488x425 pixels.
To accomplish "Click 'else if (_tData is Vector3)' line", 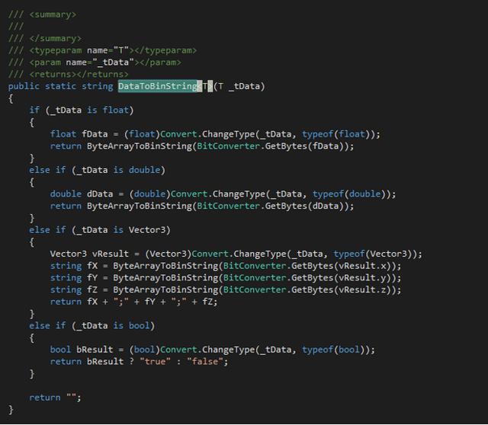I will coord(100,230).
